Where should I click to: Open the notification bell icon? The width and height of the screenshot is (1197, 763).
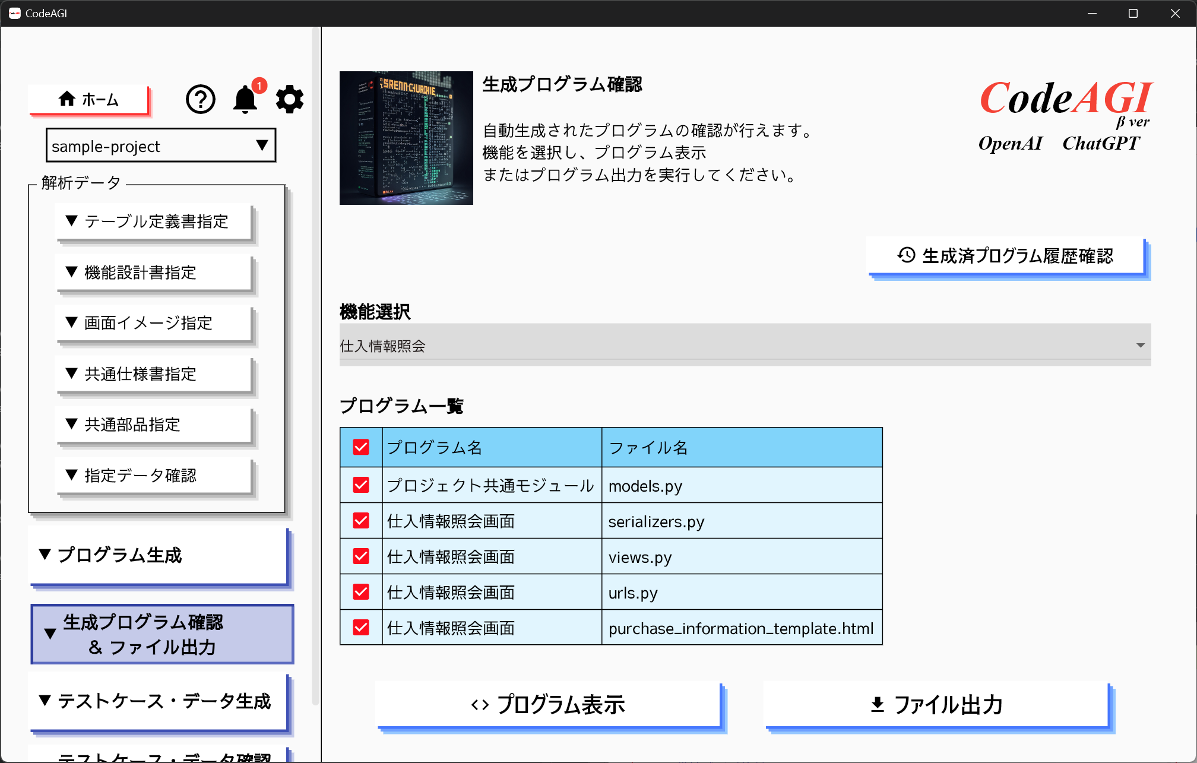point(245,100)
